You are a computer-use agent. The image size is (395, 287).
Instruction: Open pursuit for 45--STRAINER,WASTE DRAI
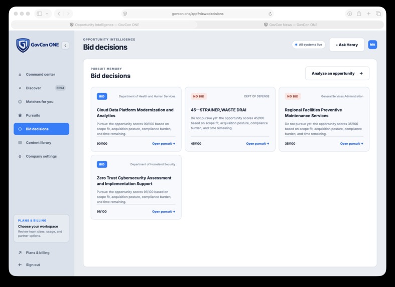click(257, 143)
